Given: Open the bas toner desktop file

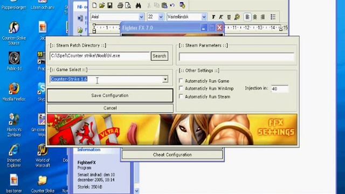Looking at the screenshot, I should tap(14, 183).
